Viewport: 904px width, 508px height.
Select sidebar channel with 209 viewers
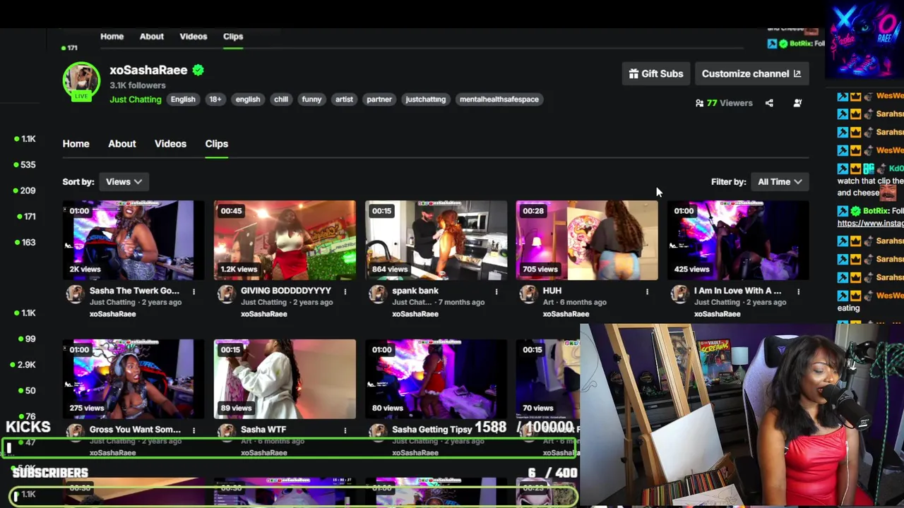(x=25, y=190)
